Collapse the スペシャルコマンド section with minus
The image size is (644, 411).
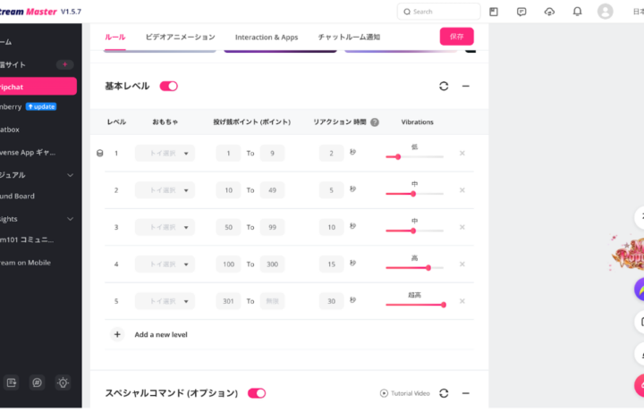466,393
